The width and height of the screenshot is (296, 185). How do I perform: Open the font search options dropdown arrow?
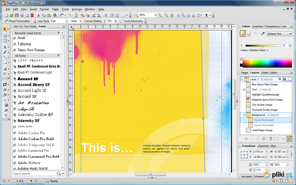[63, 174]
